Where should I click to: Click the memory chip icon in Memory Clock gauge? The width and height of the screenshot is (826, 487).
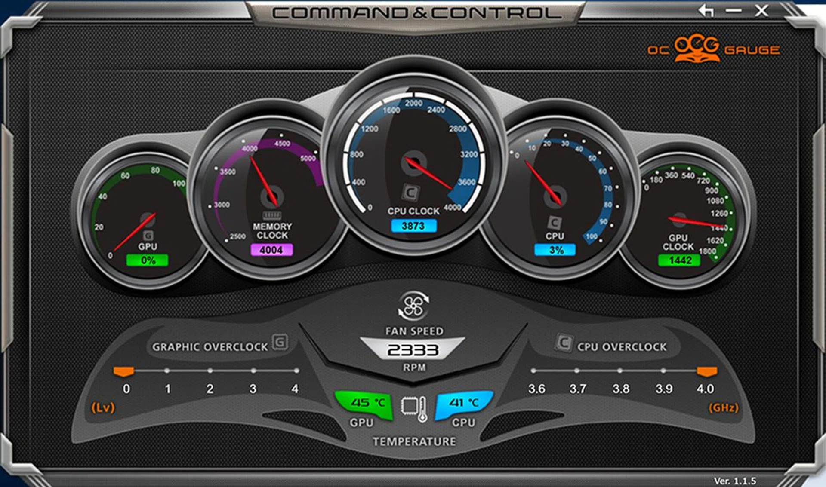(272, 215)
